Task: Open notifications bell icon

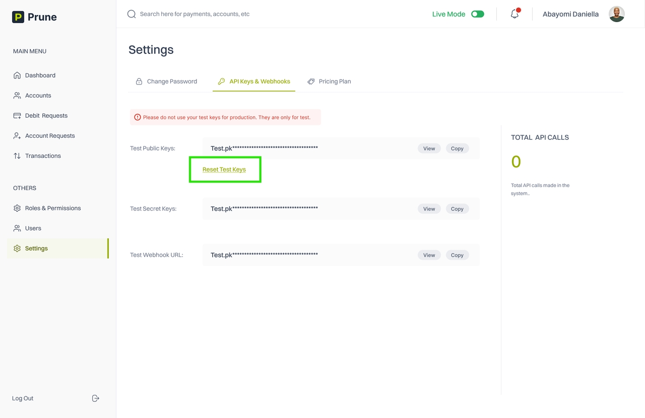Action: (514, 14)
